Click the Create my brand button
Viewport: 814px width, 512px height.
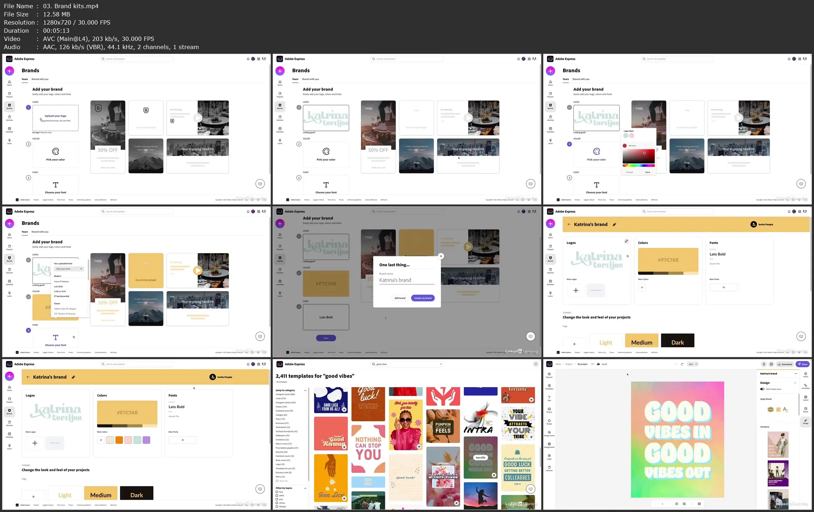(x=422, y=298)
